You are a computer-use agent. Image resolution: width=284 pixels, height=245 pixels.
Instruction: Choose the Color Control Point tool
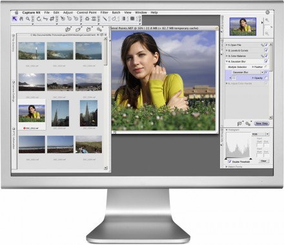tap(87, 19)
